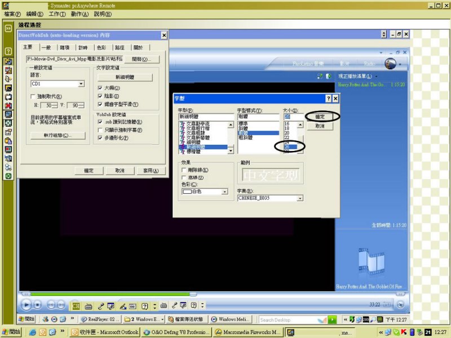Toggle the 多邊形化(P) checkbox
The image size is (451, 338).
[100, 138]
